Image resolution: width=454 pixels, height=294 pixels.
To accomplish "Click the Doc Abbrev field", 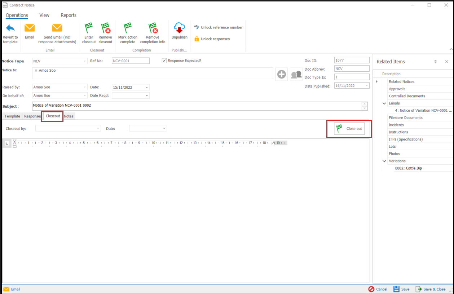I will [352, 68].
